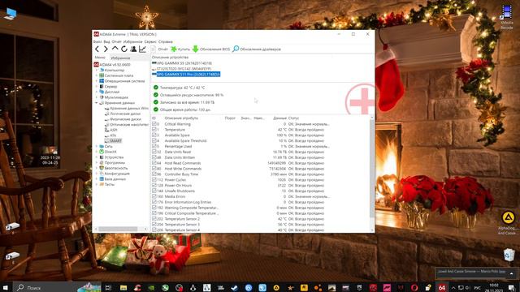Expand the База данных branch arrow
This screenshot has height=292, width=520.
[x=97, y=178]
